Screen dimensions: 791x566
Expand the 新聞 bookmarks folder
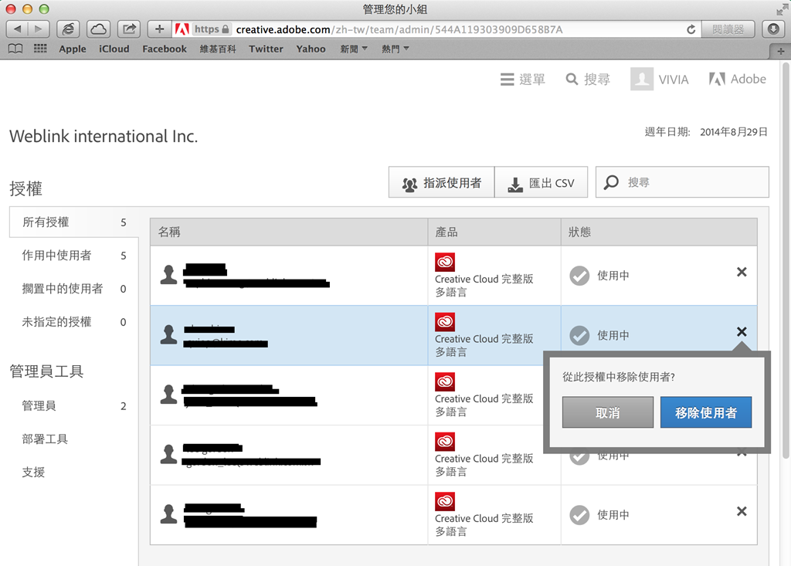pos(354,49)
